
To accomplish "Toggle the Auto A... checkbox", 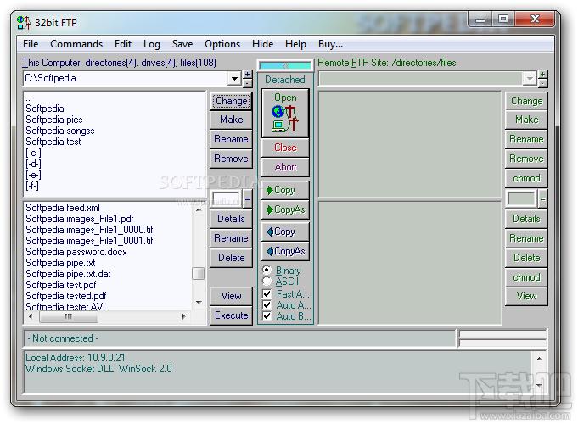I will (267, 305).
